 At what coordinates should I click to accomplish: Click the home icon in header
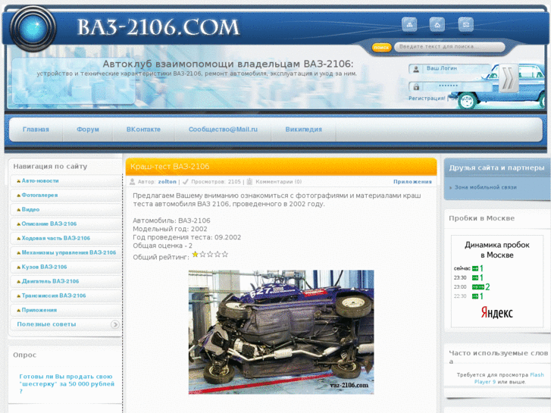pyautogui.click(x=437, y=24)
